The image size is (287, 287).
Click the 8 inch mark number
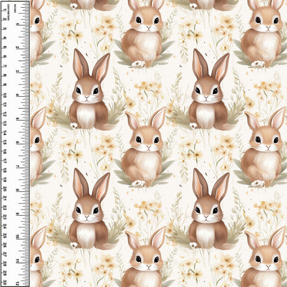17,190
